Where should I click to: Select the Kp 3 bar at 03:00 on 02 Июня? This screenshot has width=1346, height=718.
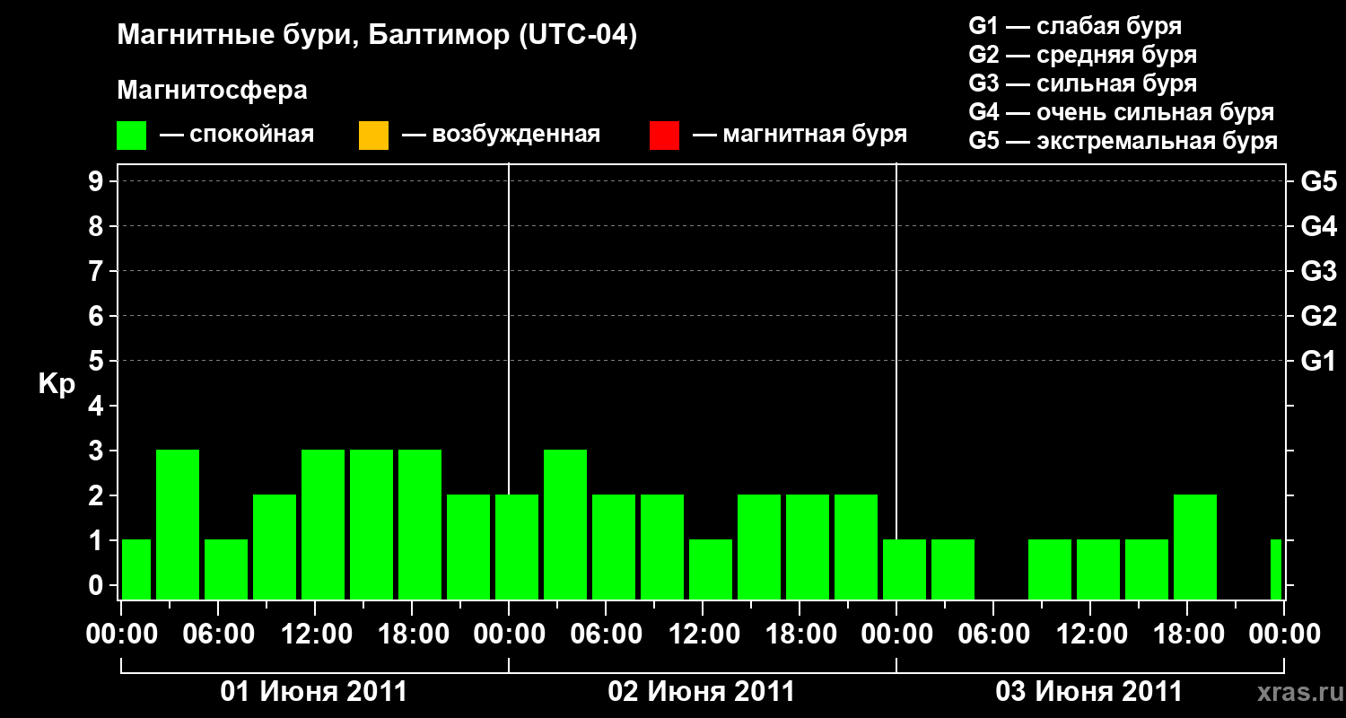(x=565, y=524)
